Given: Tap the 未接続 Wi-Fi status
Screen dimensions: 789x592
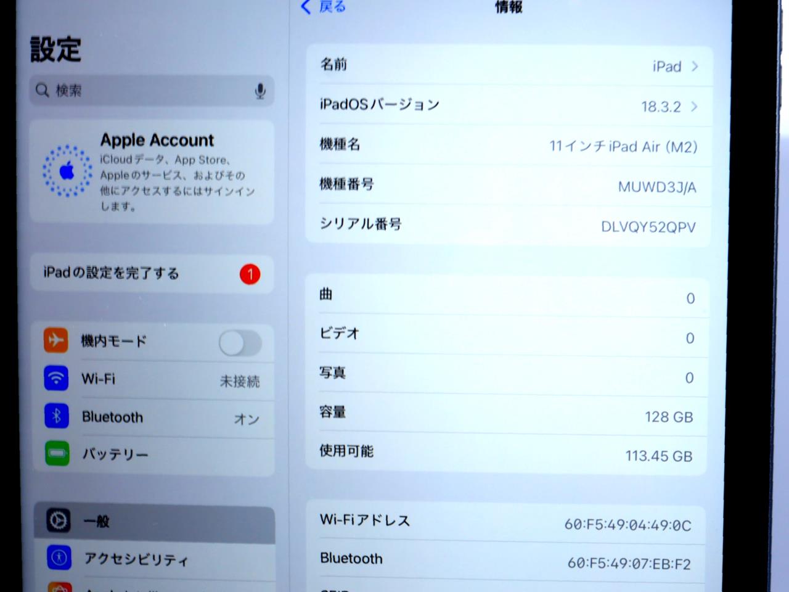Looking at the screenshot, I should 240,382.
